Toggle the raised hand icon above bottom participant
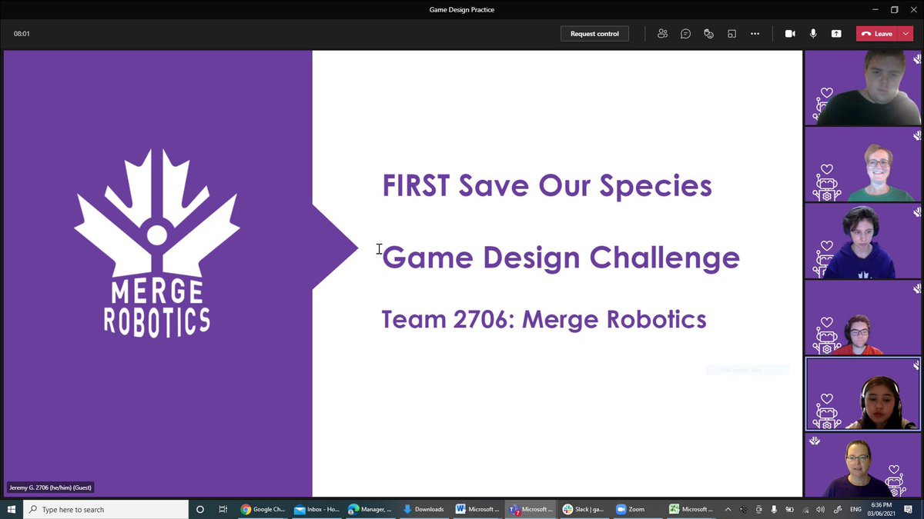Image resolution: width=924 pixels, height=519 pixels. coord(815,441)
